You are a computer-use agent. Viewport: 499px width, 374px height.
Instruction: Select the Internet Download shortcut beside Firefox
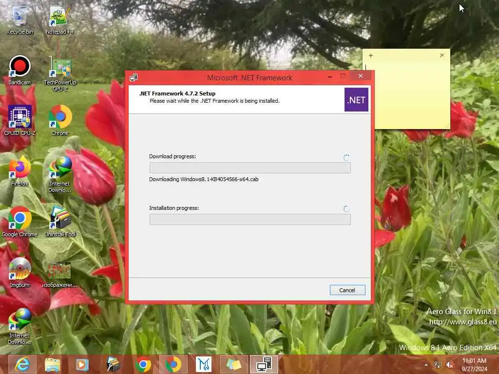coord(60,174)
